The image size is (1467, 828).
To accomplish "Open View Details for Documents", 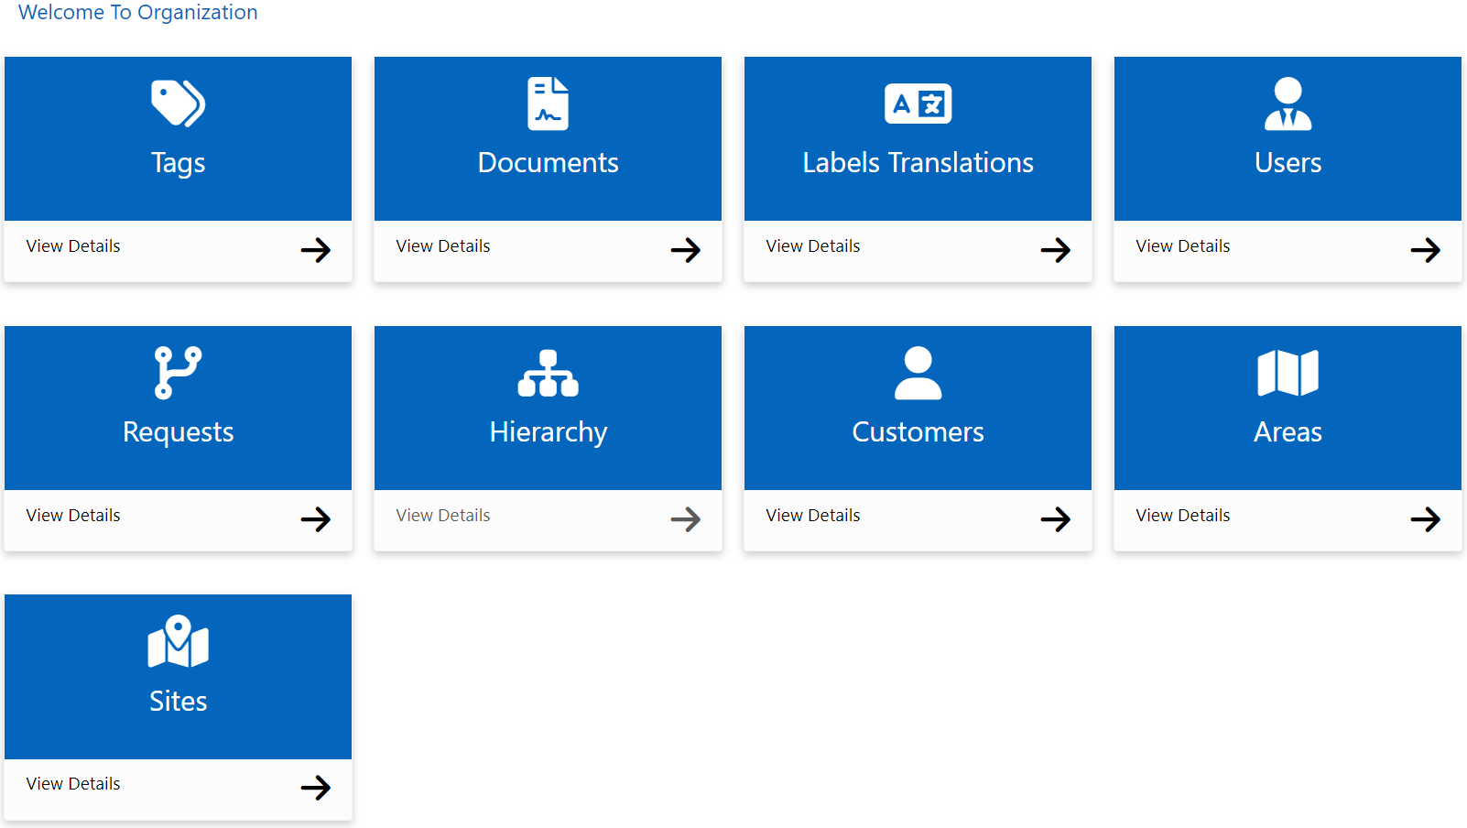I will 442,245.
